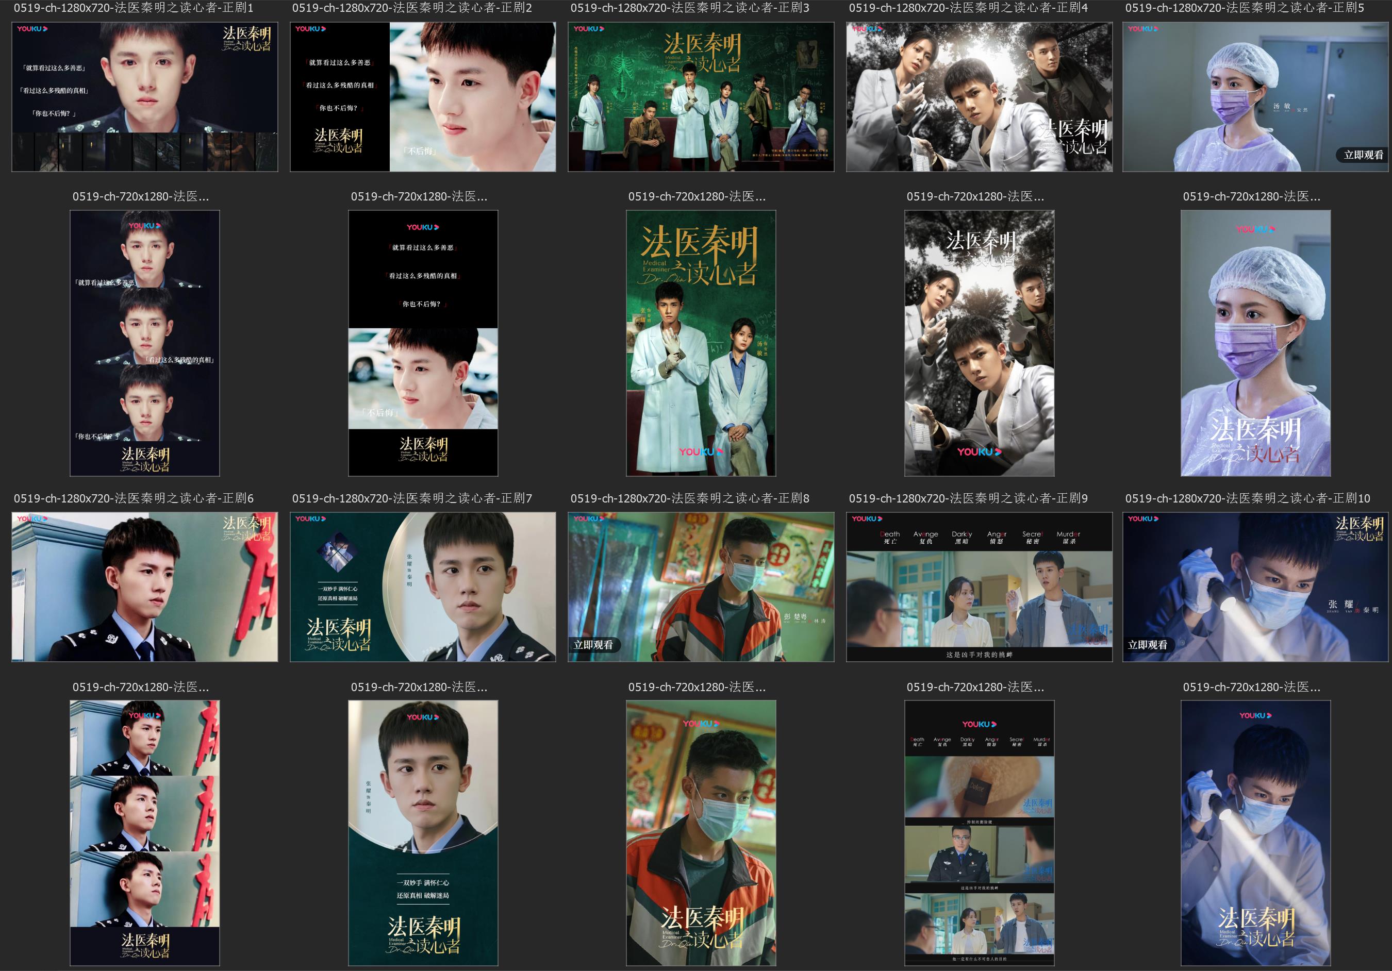Screen dimensions: 1392x971
Task: Click the filename ending in 正剧2
Action: [411, 8]
